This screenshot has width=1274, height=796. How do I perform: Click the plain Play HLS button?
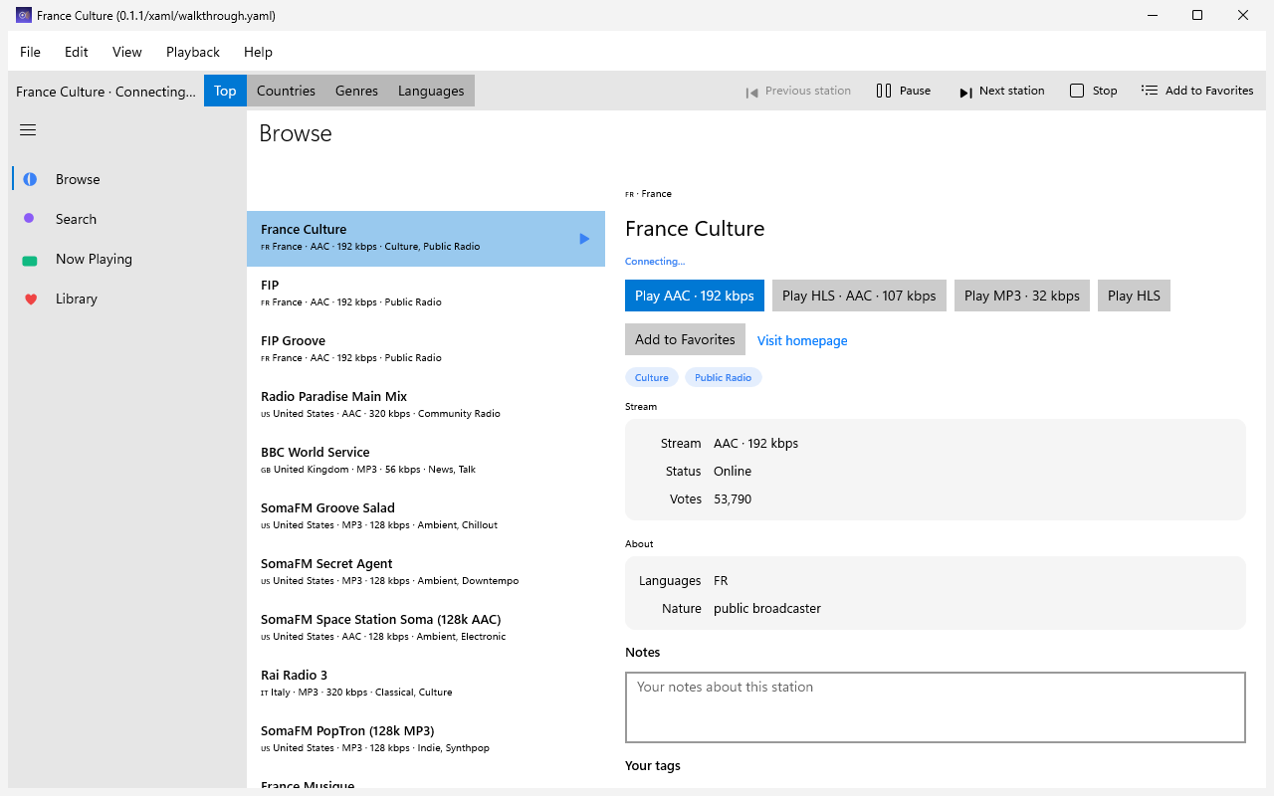coord(1134,296)
